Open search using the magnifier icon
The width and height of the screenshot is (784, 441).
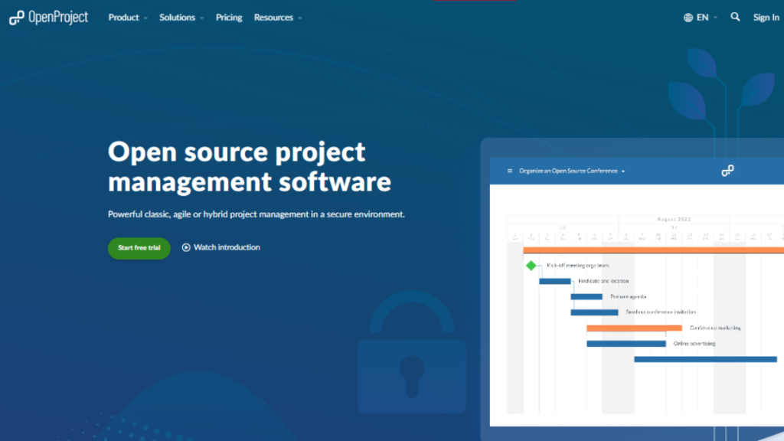(734, 16)
